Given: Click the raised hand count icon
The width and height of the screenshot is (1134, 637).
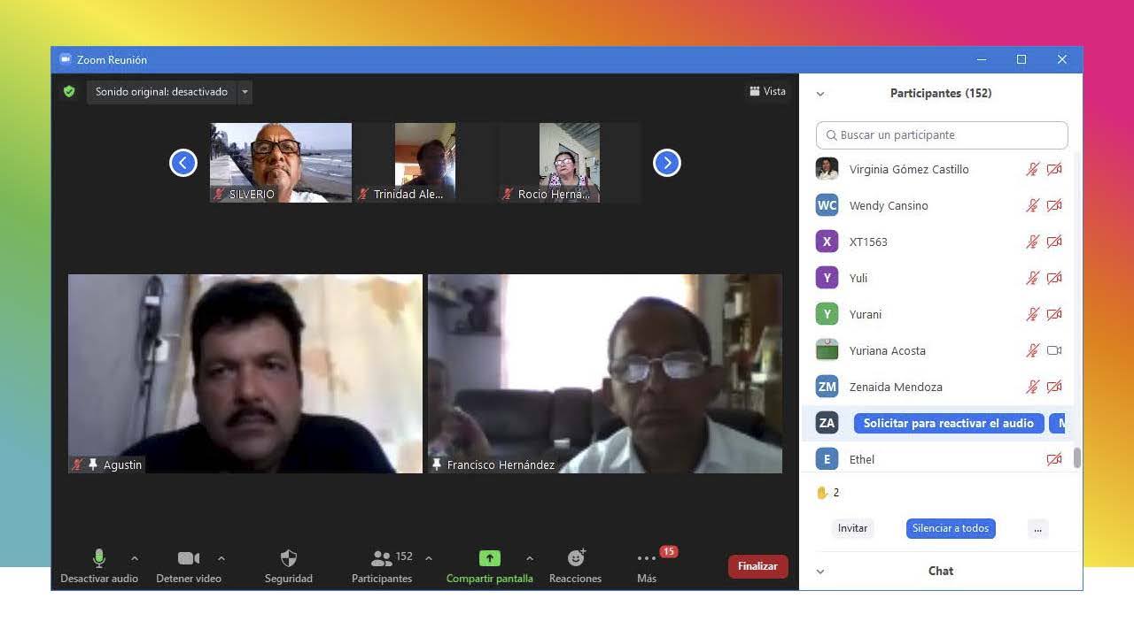Looking at the screenshot, I should coord(821,493).
